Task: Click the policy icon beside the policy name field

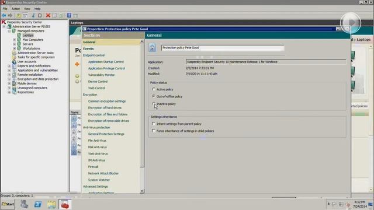Action: point(152,47)
